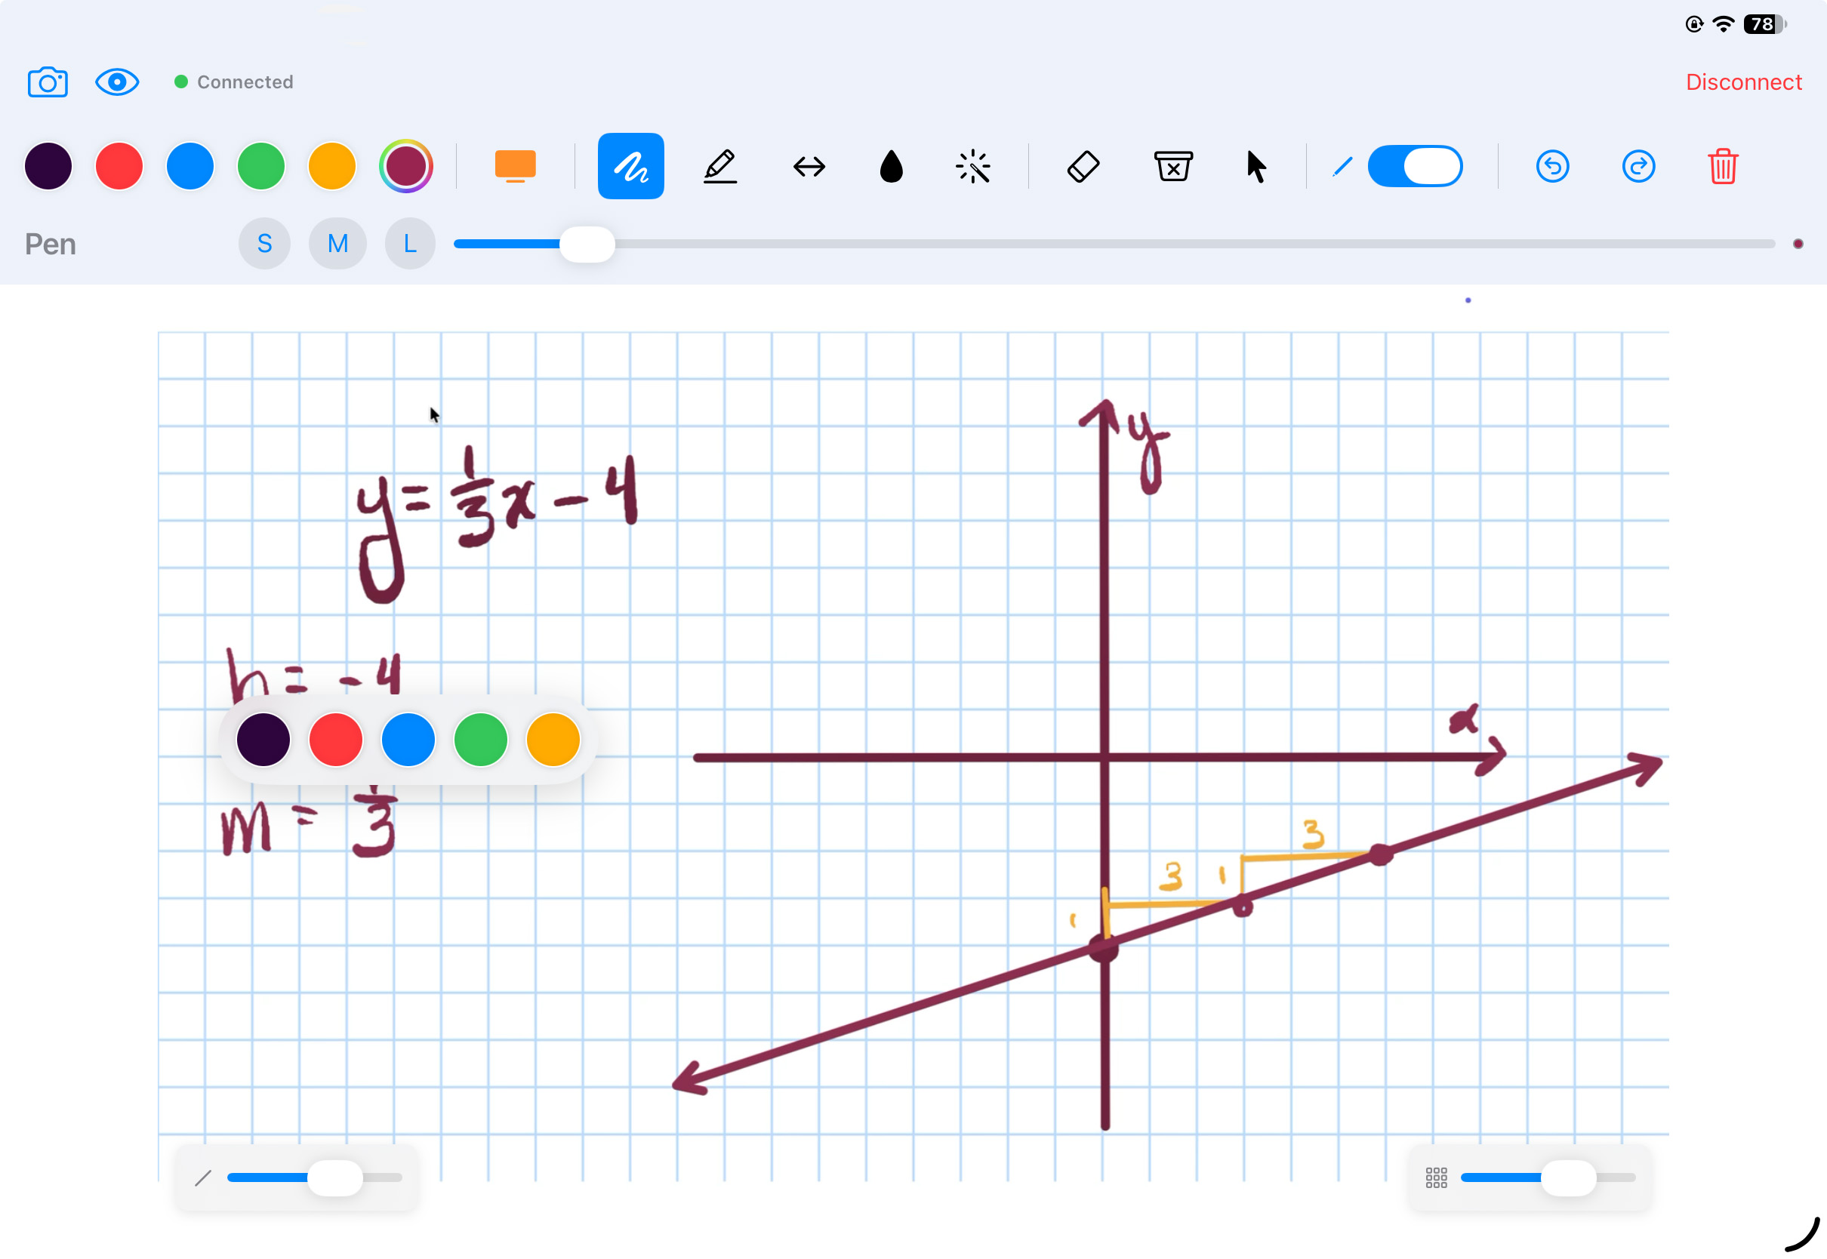Choose medium pen size M
The width and height of the screenshot is (1827, 1259).
coord(337,244)
